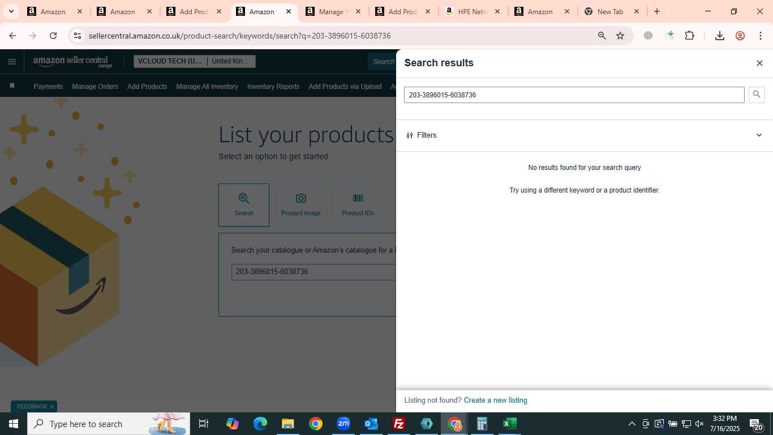Click the FEEDBACK button

point(32,407)
